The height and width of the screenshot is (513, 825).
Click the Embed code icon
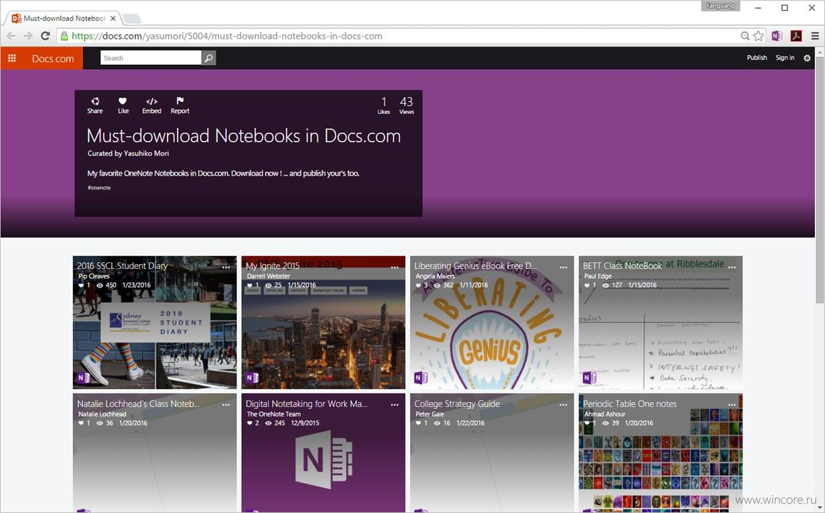coord(151,101)
